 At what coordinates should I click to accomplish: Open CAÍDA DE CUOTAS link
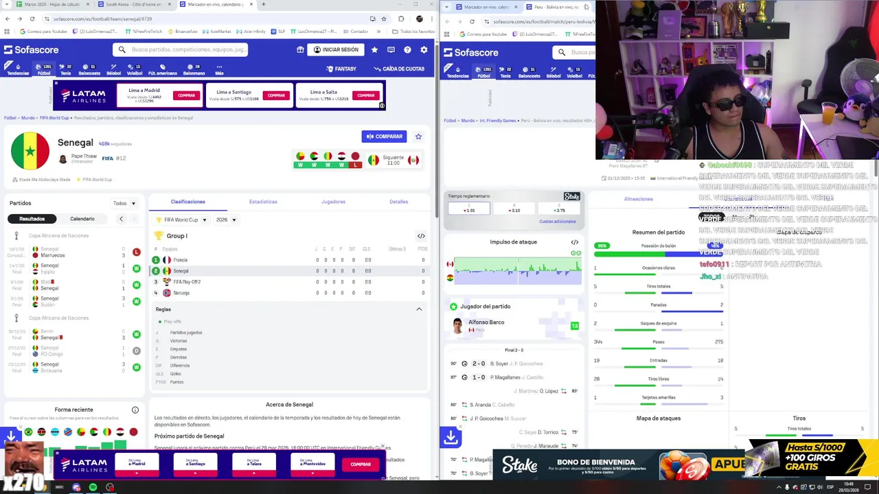tap(399, 69)
